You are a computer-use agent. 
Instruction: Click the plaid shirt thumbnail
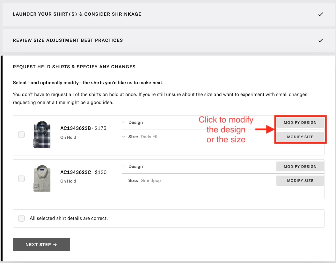(42, 134)
